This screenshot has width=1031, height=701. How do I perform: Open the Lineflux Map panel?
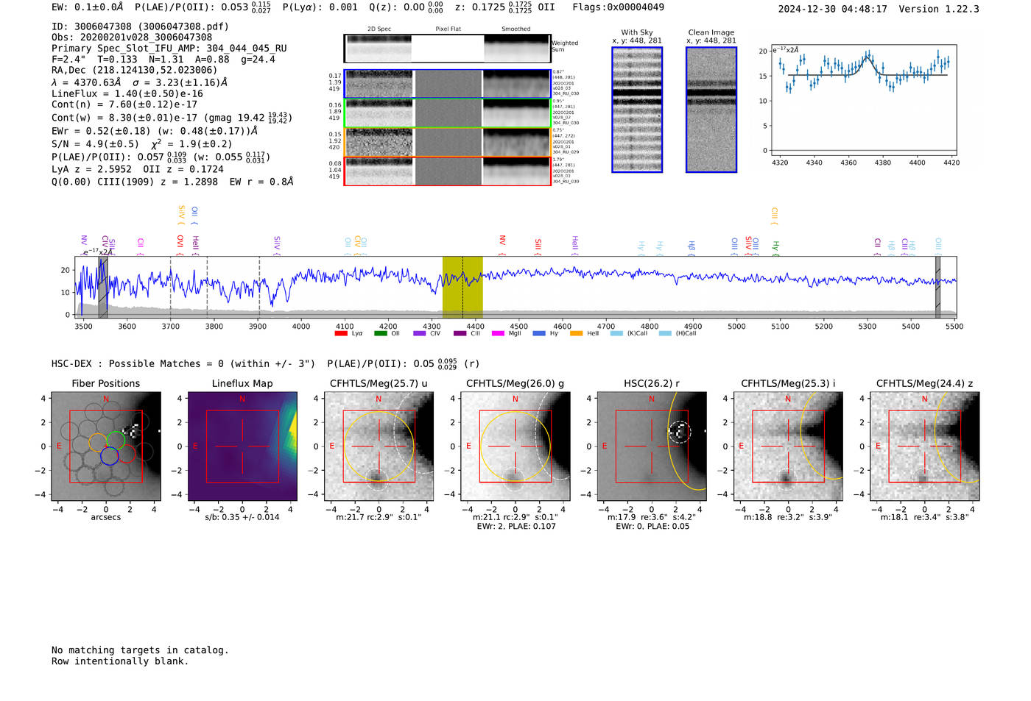click(242, 446)
